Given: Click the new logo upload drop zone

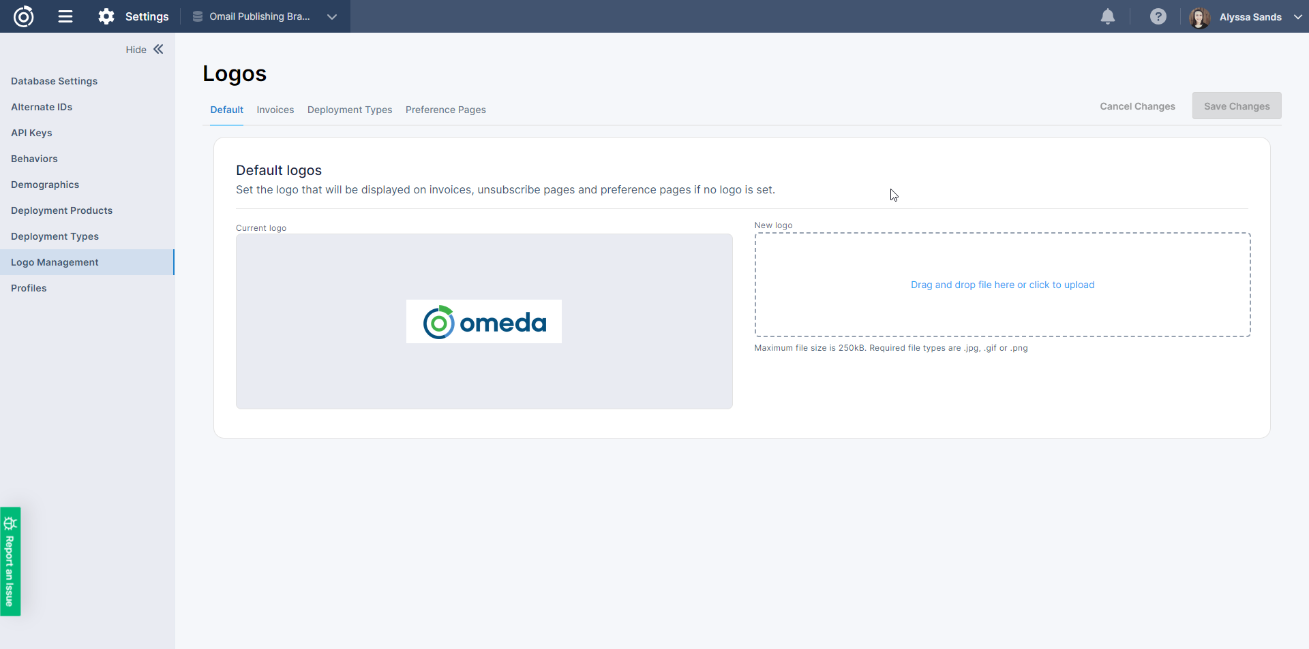Looking at the screenshot, I should 1002,285.
